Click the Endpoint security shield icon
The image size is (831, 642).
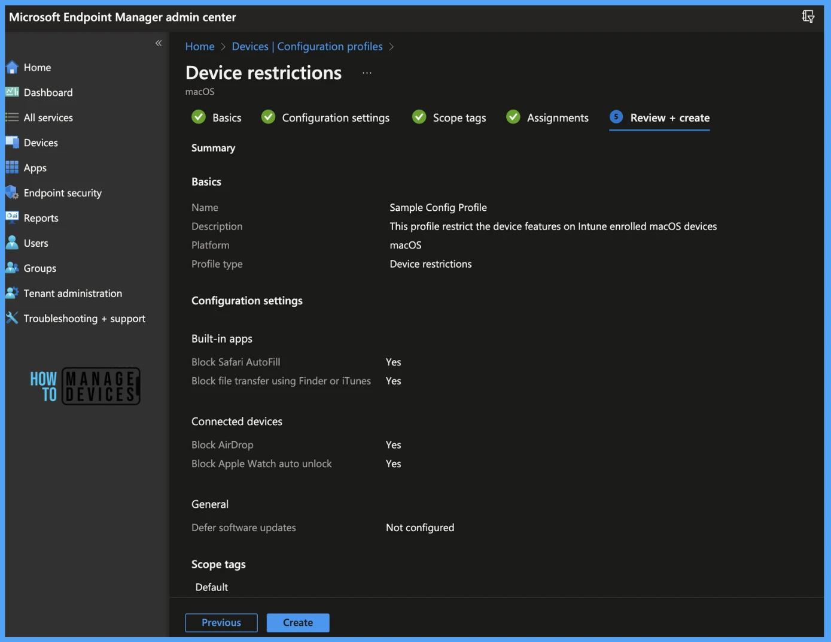pyautogui.click(x=12, y=193)
